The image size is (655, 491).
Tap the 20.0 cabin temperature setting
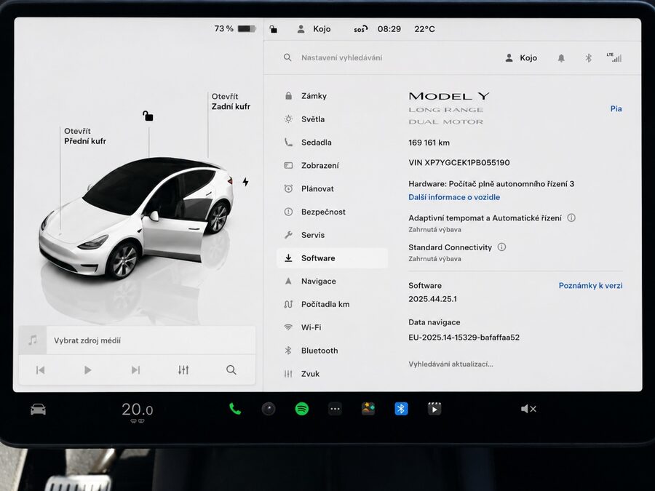(137, 410)
